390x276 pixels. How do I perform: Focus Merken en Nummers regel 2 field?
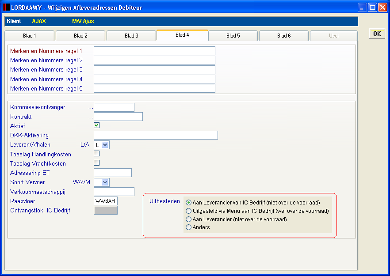click(x=154, y=60)
